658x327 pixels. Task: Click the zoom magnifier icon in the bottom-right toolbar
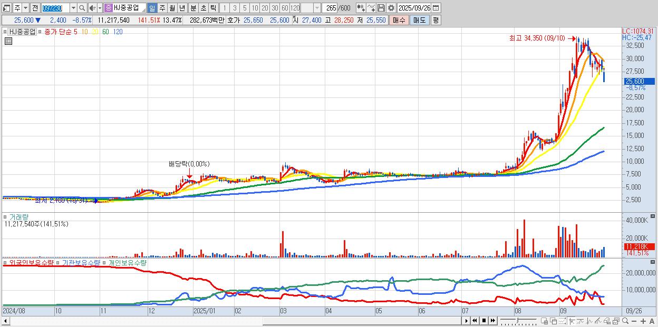pos(625,321)
